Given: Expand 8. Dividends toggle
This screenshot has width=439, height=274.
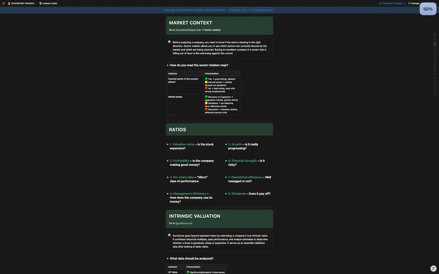Looking at the screenshot, I should (226, 194).
